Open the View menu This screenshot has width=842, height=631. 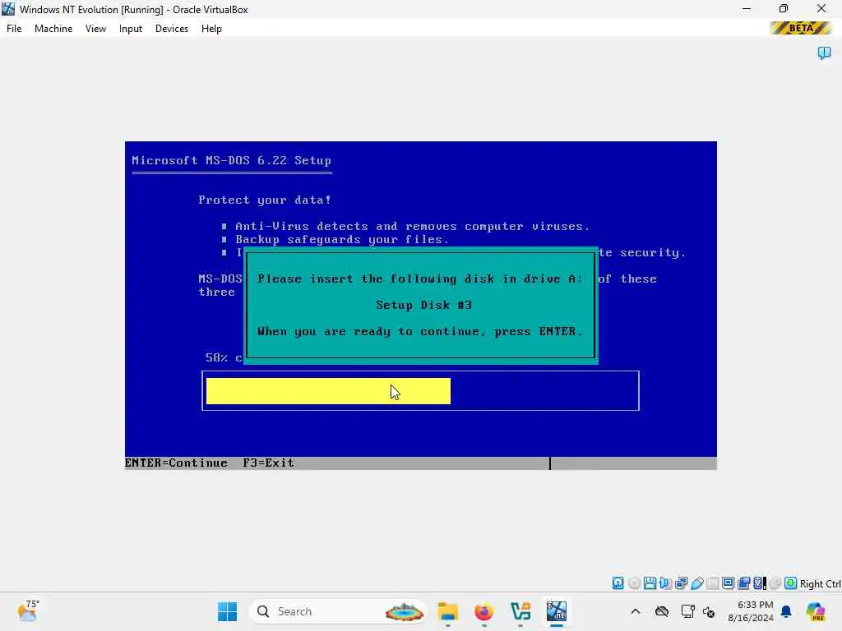(95, 29)
